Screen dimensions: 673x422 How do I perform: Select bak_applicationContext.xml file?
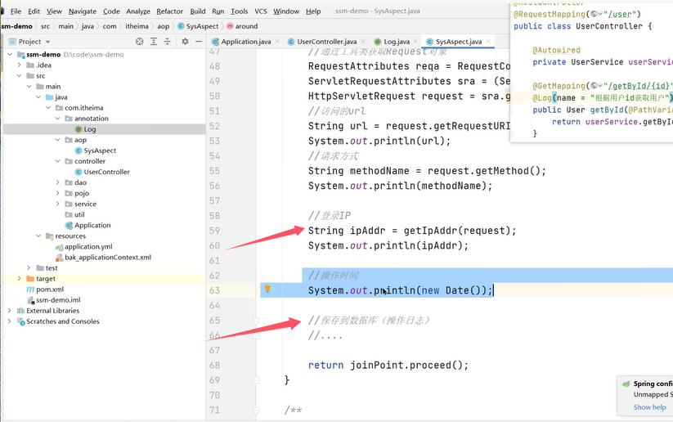[x=108, y=258]
